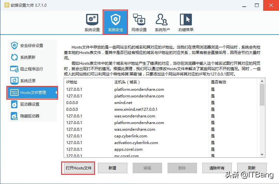Select the Hosts文件管理 sidebar entry
This screenshot has width=279, height=184.
tap(32, 93)
